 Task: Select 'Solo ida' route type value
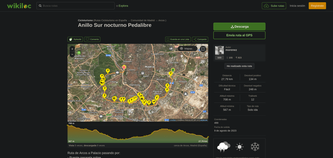[253, 110]
